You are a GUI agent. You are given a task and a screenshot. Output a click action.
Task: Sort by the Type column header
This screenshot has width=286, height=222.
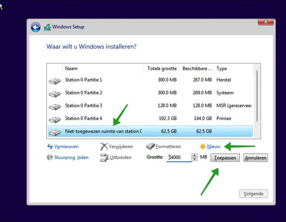pos(234,69)
